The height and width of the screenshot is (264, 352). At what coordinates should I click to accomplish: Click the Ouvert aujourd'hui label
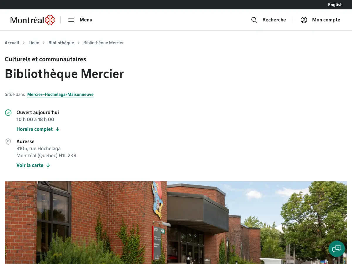(38, 112)
